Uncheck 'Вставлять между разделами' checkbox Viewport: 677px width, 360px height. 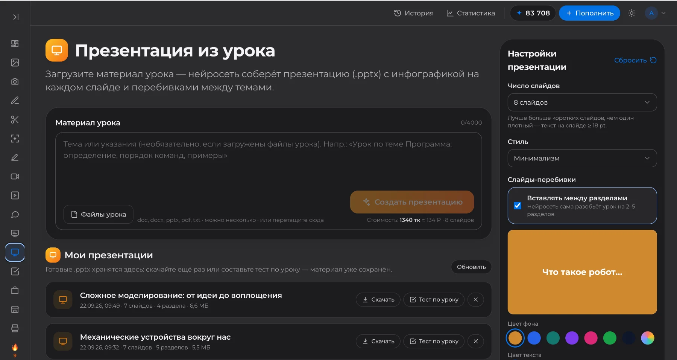[x=518, y=206]
